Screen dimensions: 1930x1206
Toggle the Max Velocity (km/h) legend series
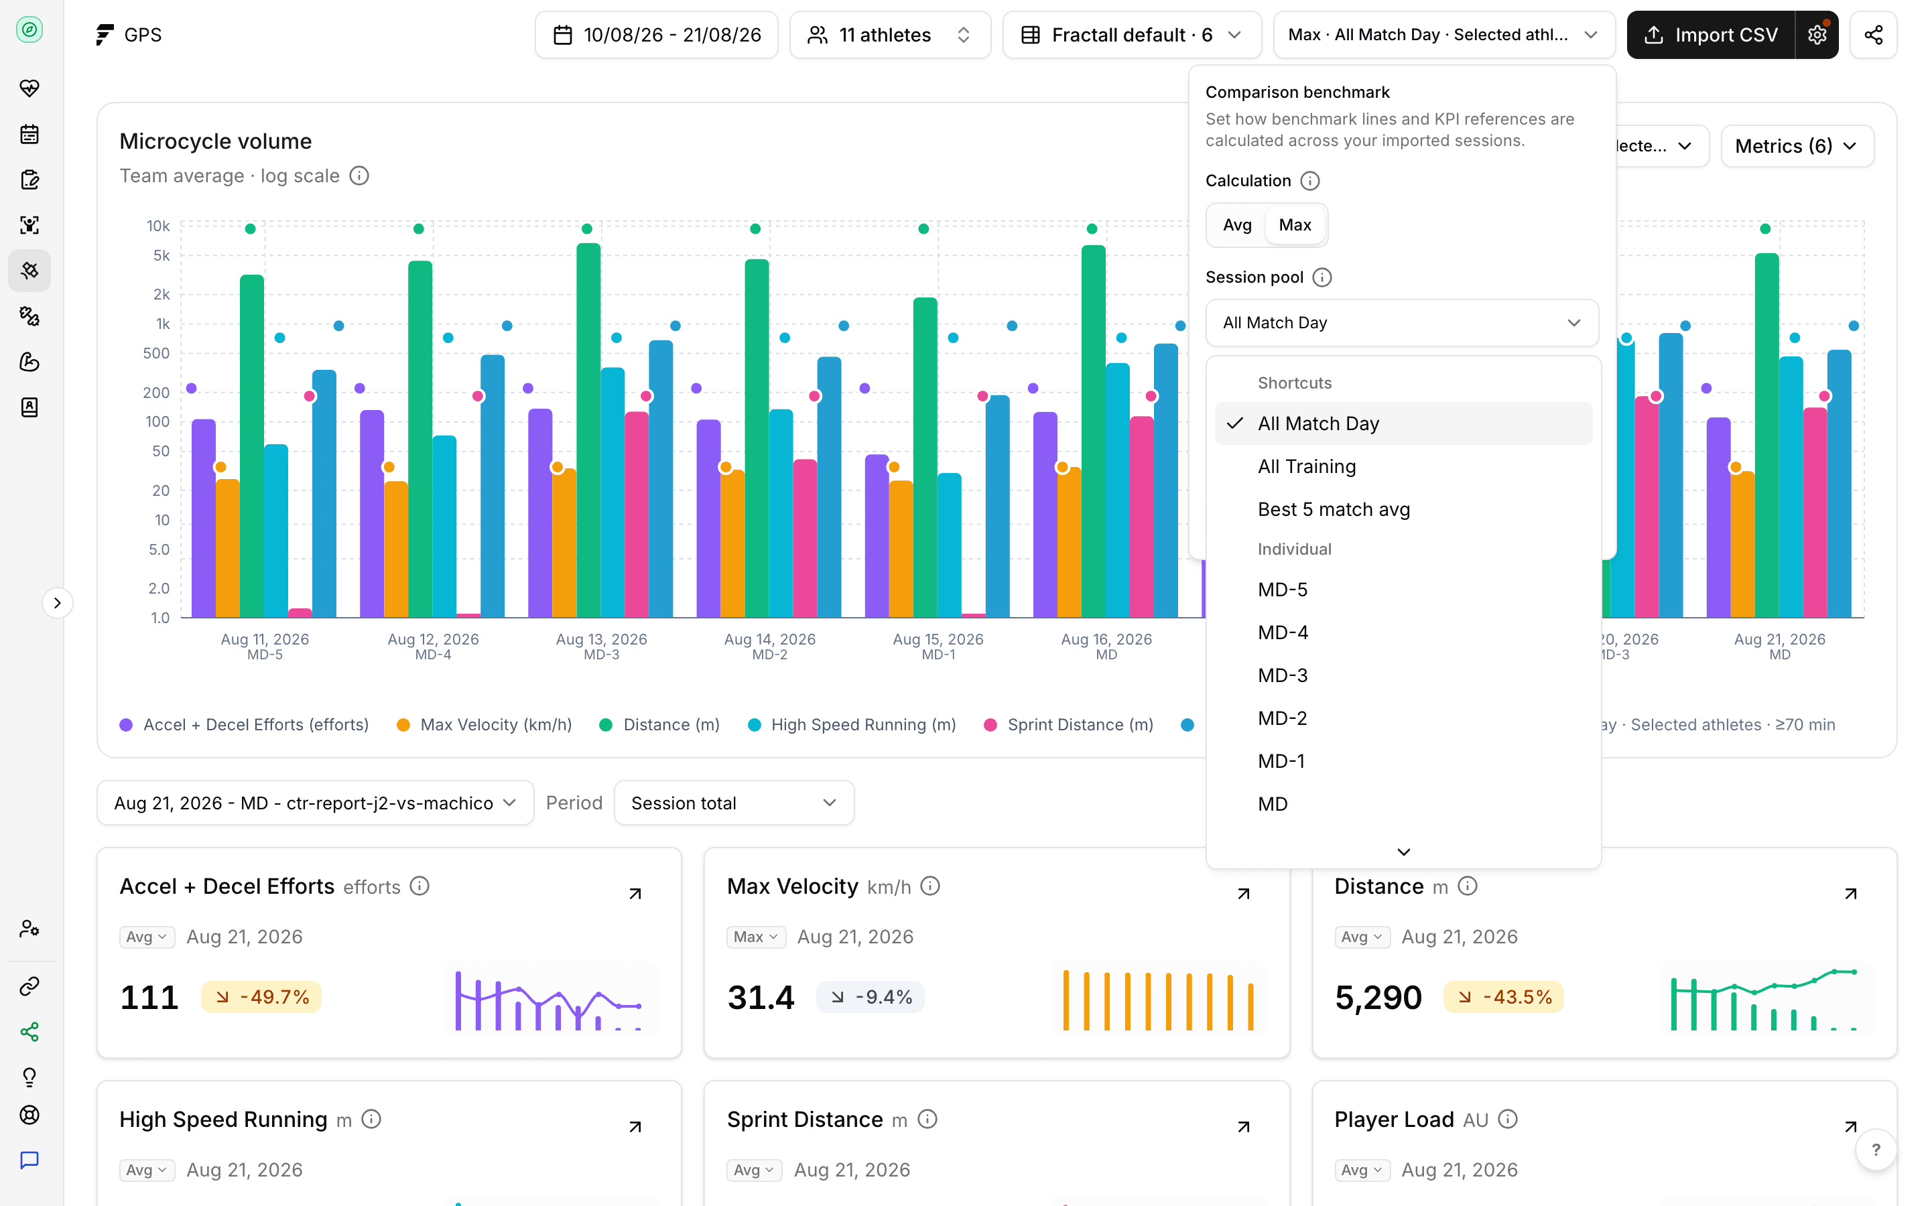pos(484,725)
